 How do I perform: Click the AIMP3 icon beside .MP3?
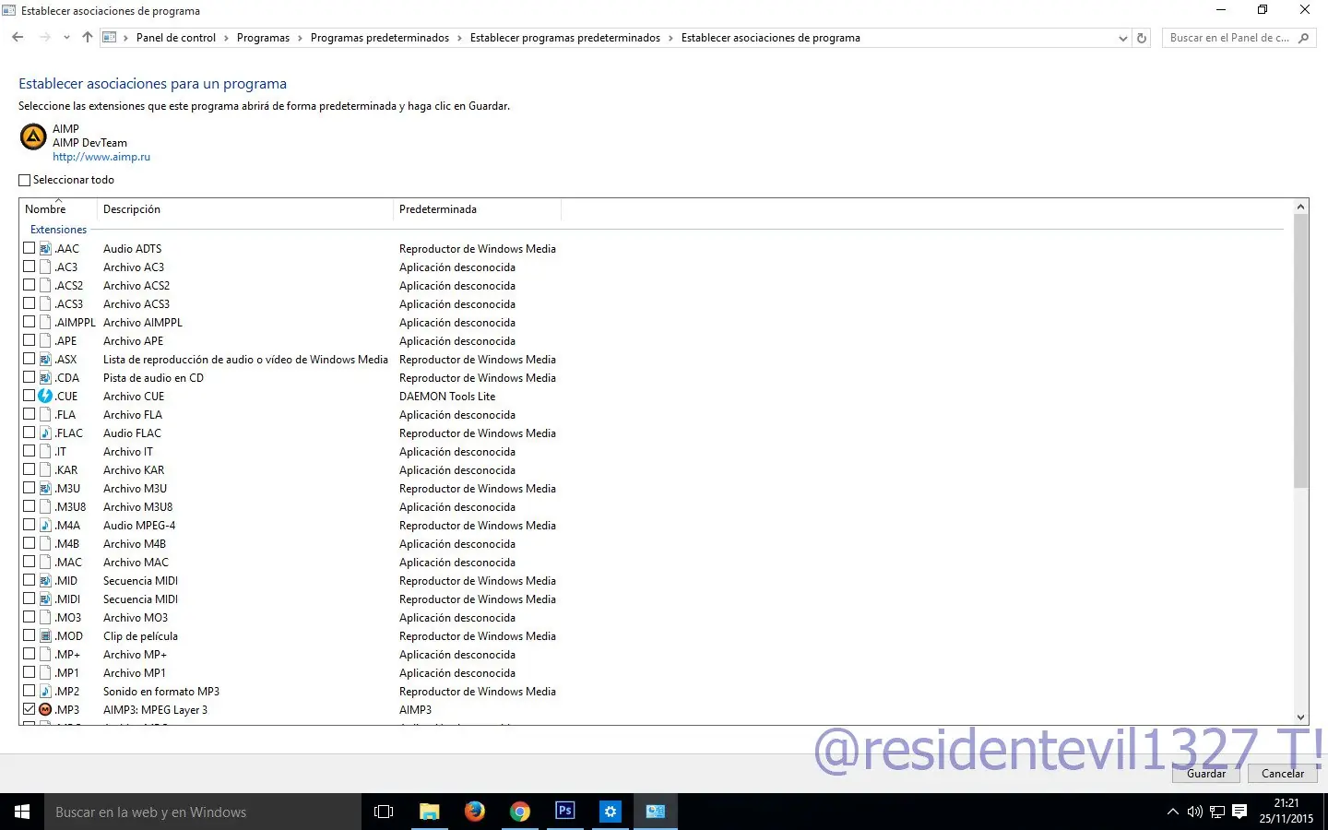tap(45, 709)
